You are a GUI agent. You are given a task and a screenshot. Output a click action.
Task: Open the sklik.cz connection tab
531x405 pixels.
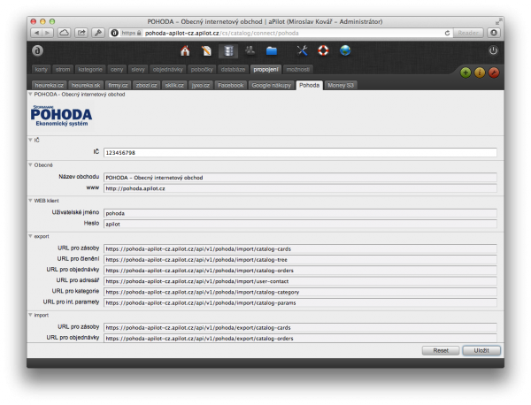point(174,85)
